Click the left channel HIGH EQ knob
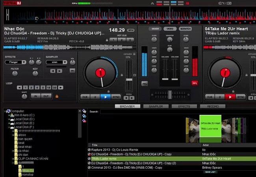This screenshot has width=256, height=177. click(x=154, y=52)
